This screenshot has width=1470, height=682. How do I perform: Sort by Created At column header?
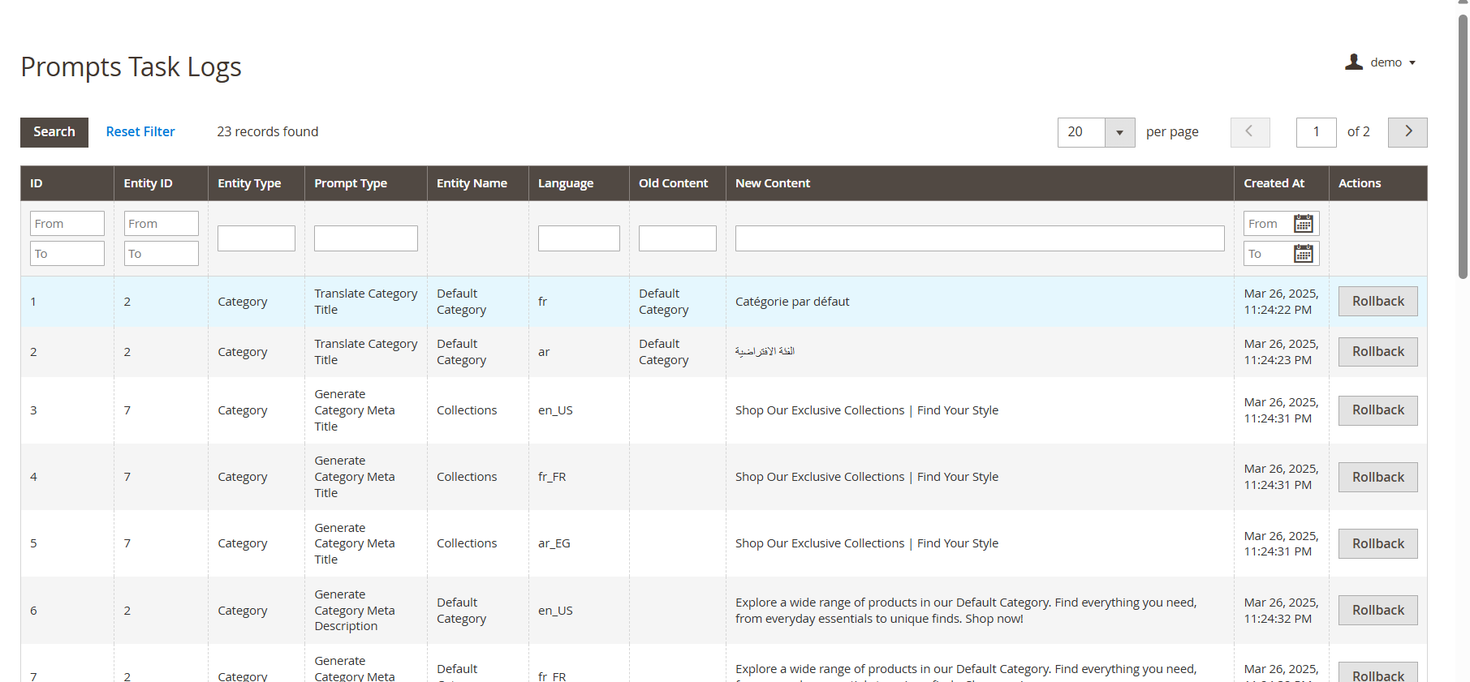tap(1282, 183)
